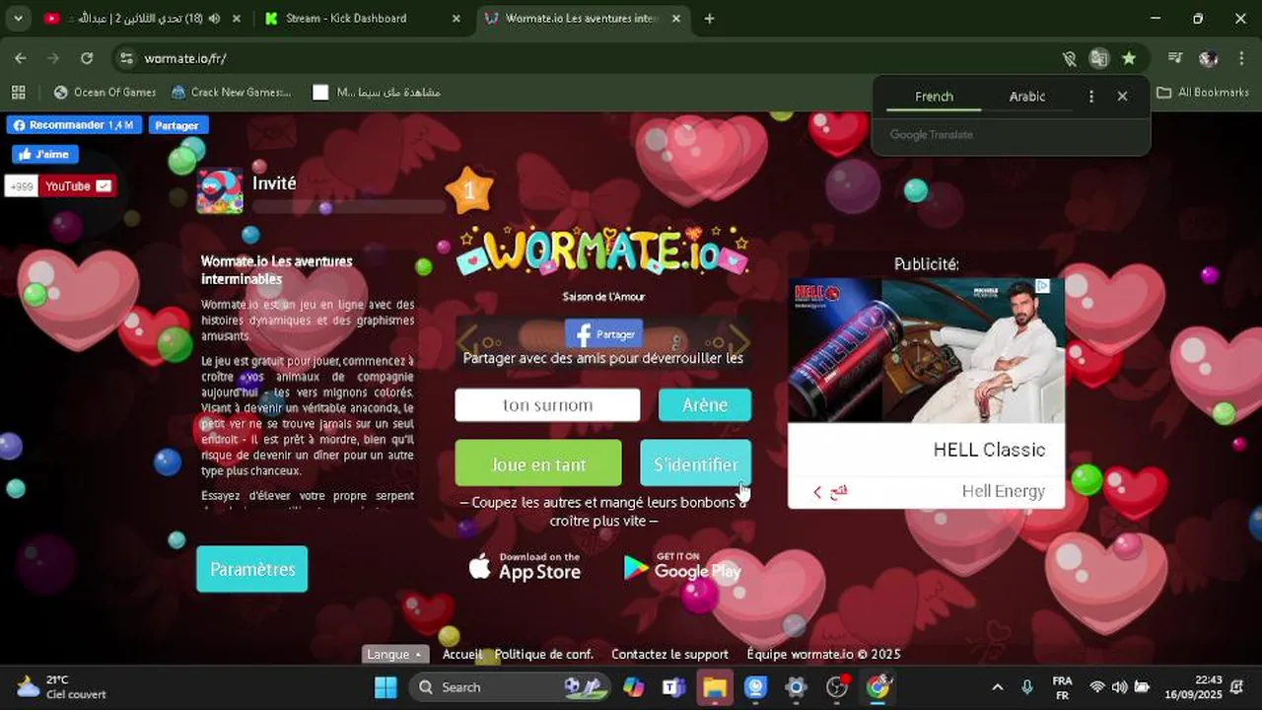Click the Wormate.io logo
The height and width of the screenshot is (710, 1262).
click(x=602, y=251)
